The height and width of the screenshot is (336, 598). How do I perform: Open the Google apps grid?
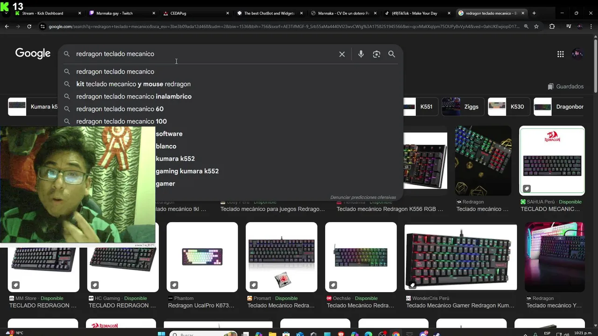click(561, 54)
